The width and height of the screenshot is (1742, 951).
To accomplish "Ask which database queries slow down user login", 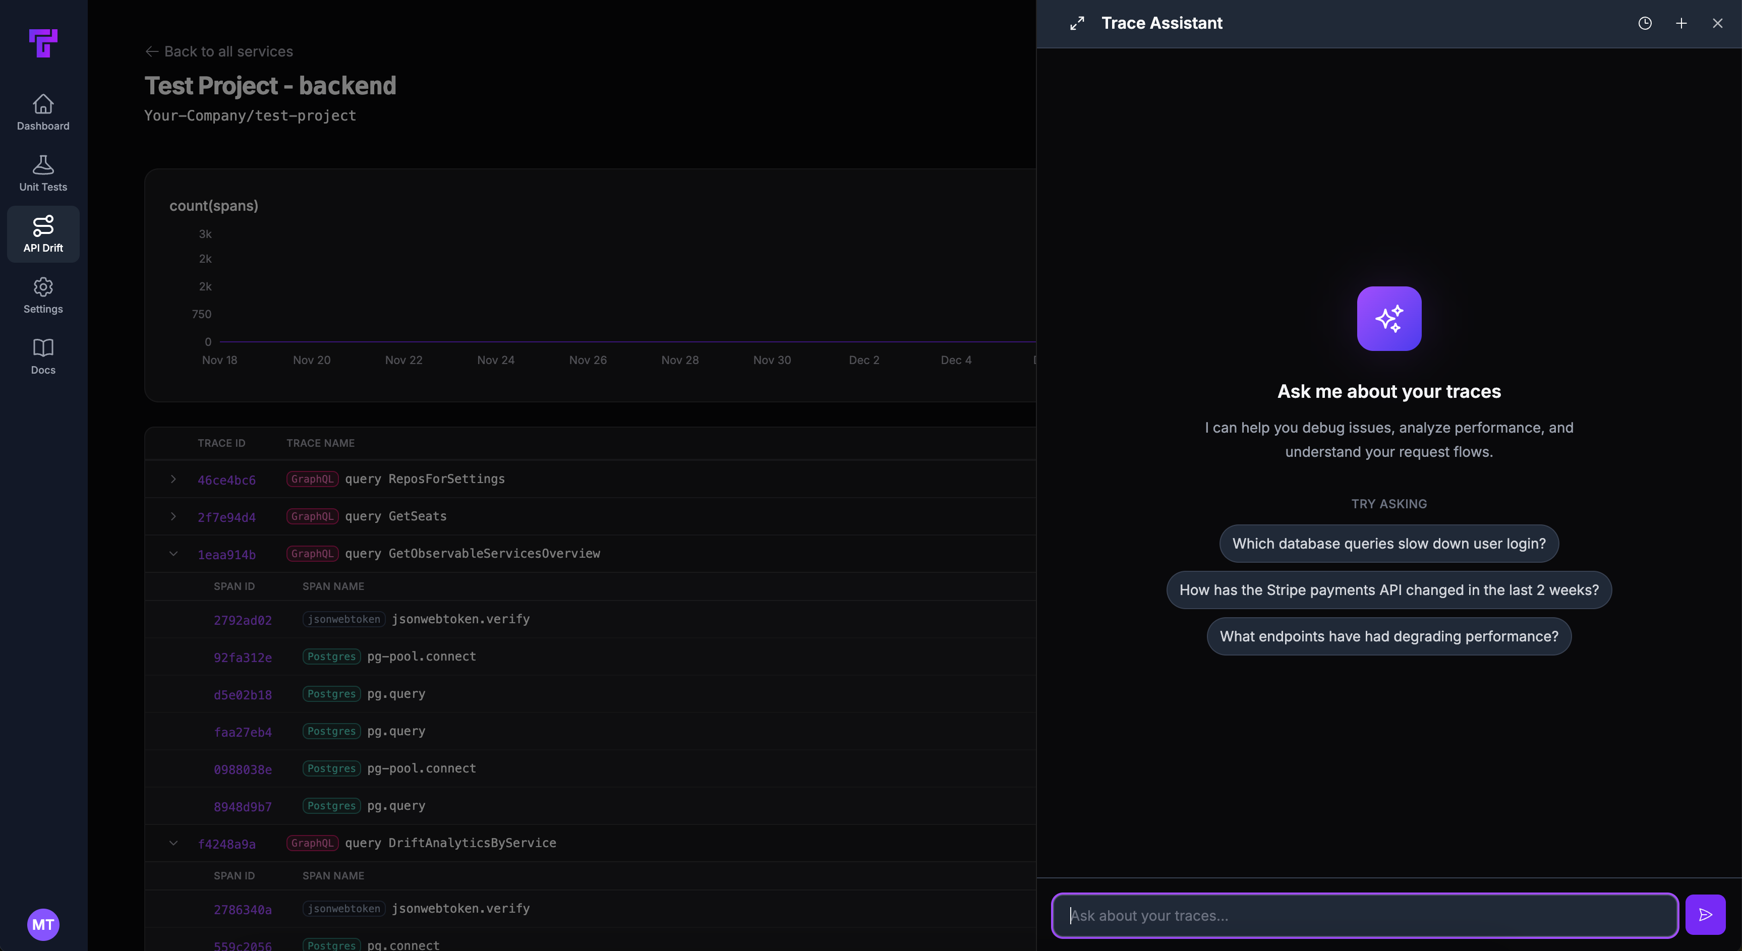I will (x=1389, y=544).
